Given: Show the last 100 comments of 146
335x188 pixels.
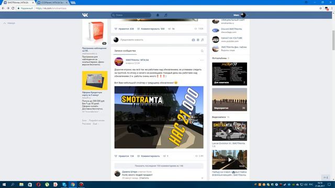Looking at the screenshot, I should pos(159,166).
